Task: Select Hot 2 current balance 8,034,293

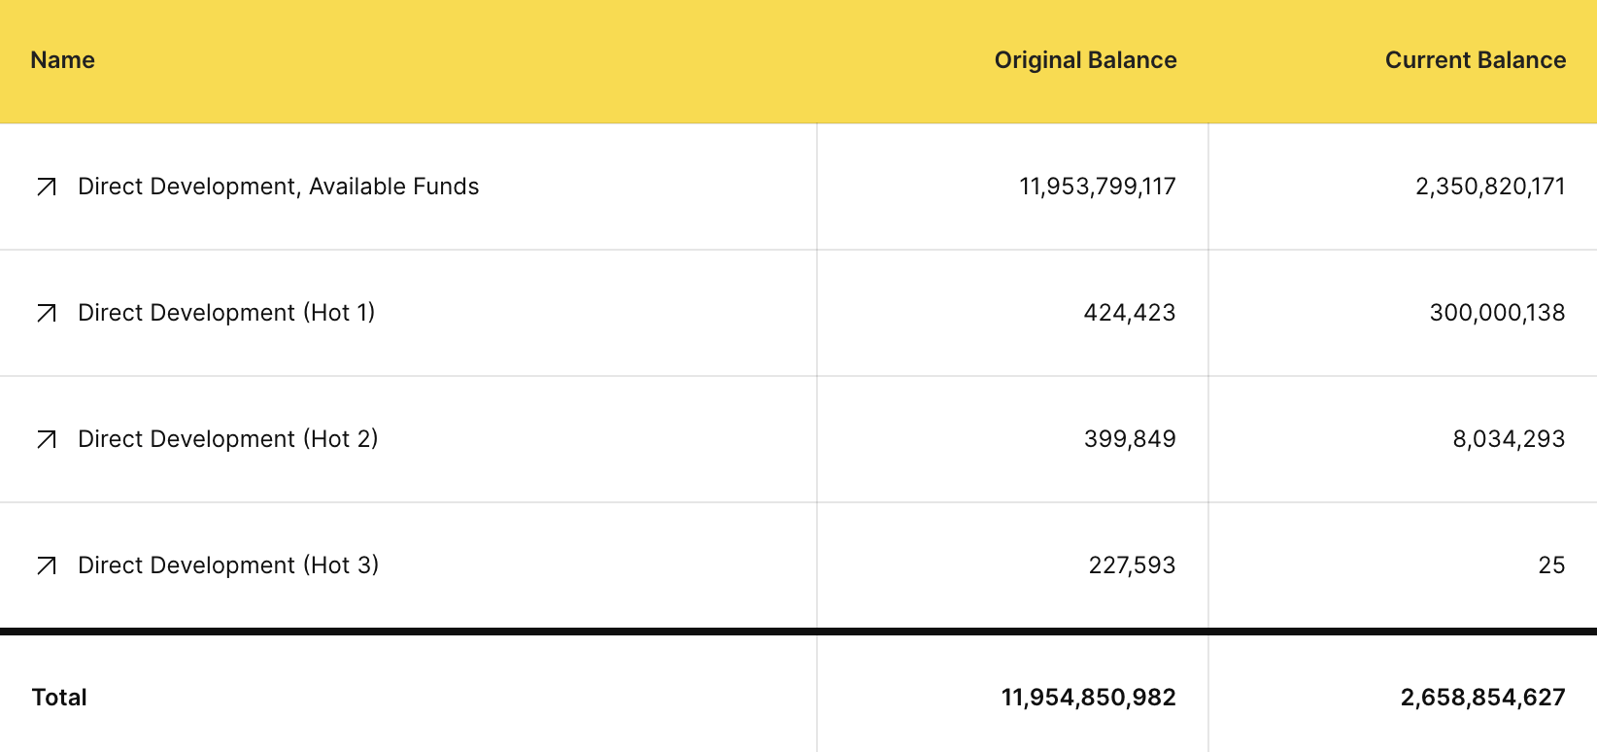Action: point(1509,439)
